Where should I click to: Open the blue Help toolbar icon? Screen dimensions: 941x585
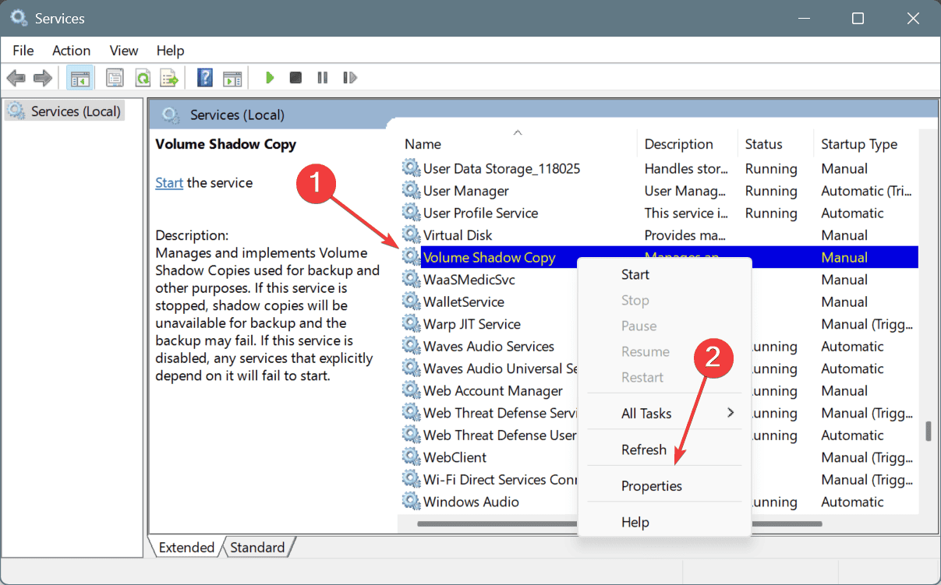pos(205,78)
